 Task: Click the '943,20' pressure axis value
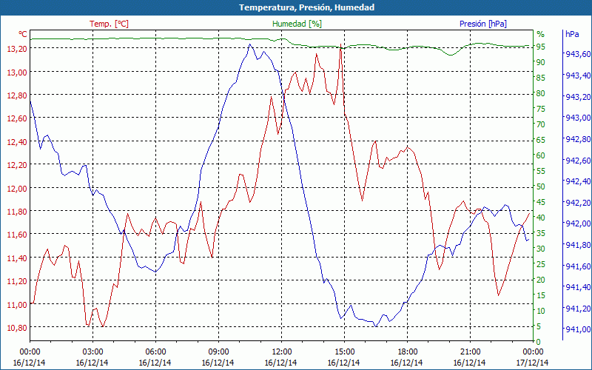click(577, 97)
